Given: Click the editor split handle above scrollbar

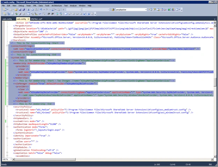Looking at the screenshot, I should tap(215, 23).
